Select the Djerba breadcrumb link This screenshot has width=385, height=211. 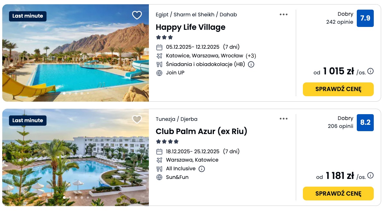189,119
